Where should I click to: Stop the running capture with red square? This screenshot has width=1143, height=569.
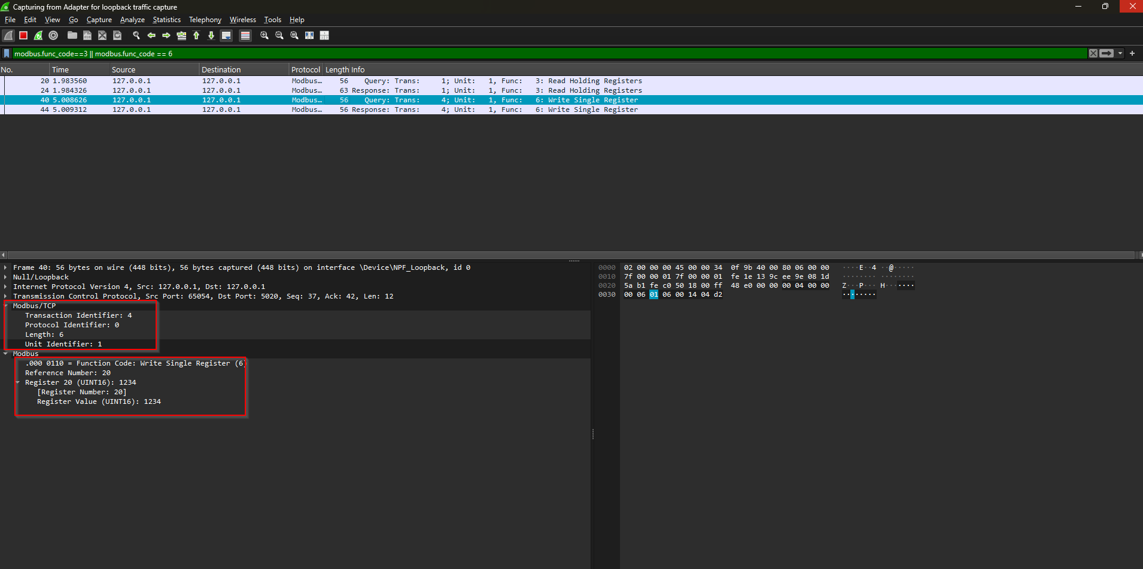click(23, 35)
